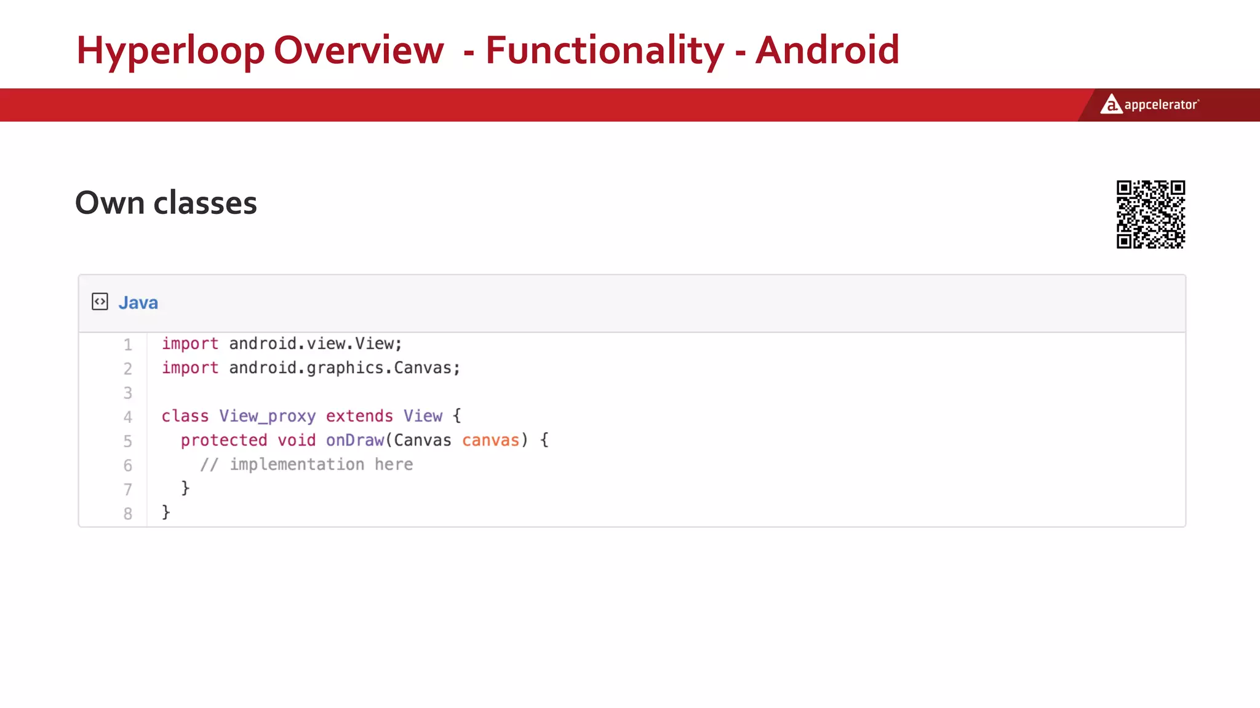Click the Appcelerator logo icon
1260x708 pixels.
point(1110,104)
